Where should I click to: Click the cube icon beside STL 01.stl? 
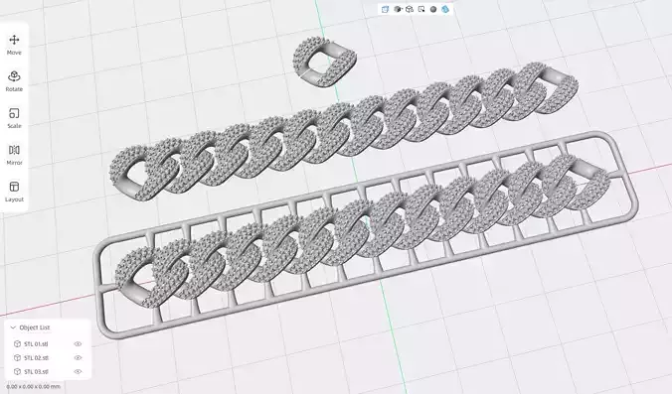(17, 344)
